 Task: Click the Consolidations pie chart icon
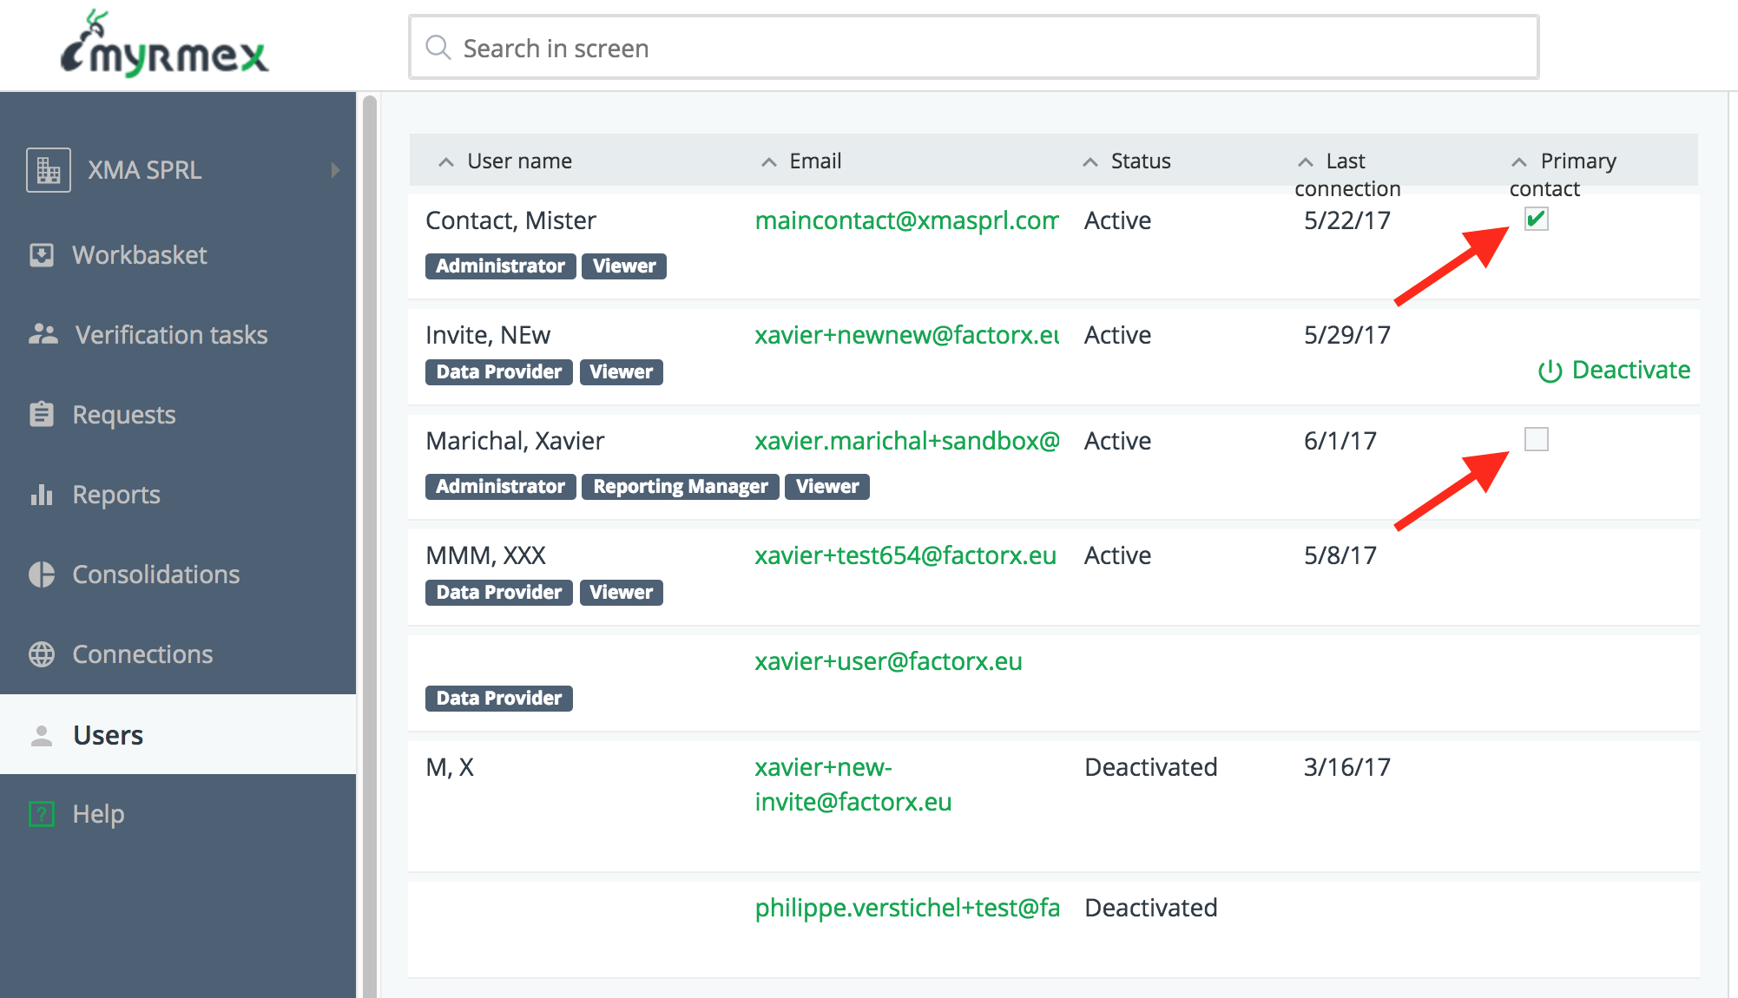click(x=42, y=575)
